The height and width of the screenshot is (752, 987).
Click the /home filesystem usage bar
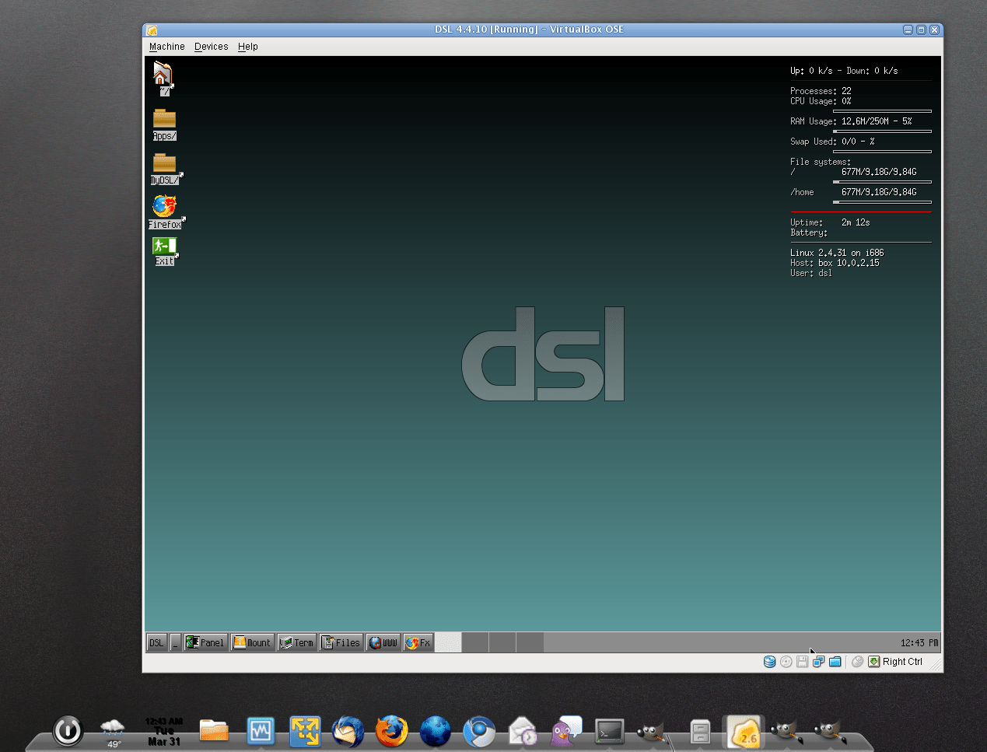point(882,202)
